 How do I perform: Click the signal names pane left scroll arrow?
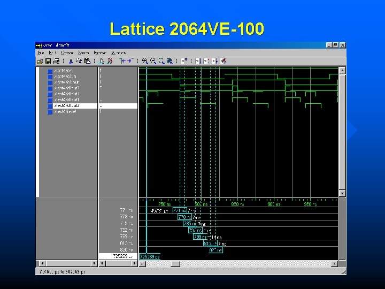coord(42,263)
